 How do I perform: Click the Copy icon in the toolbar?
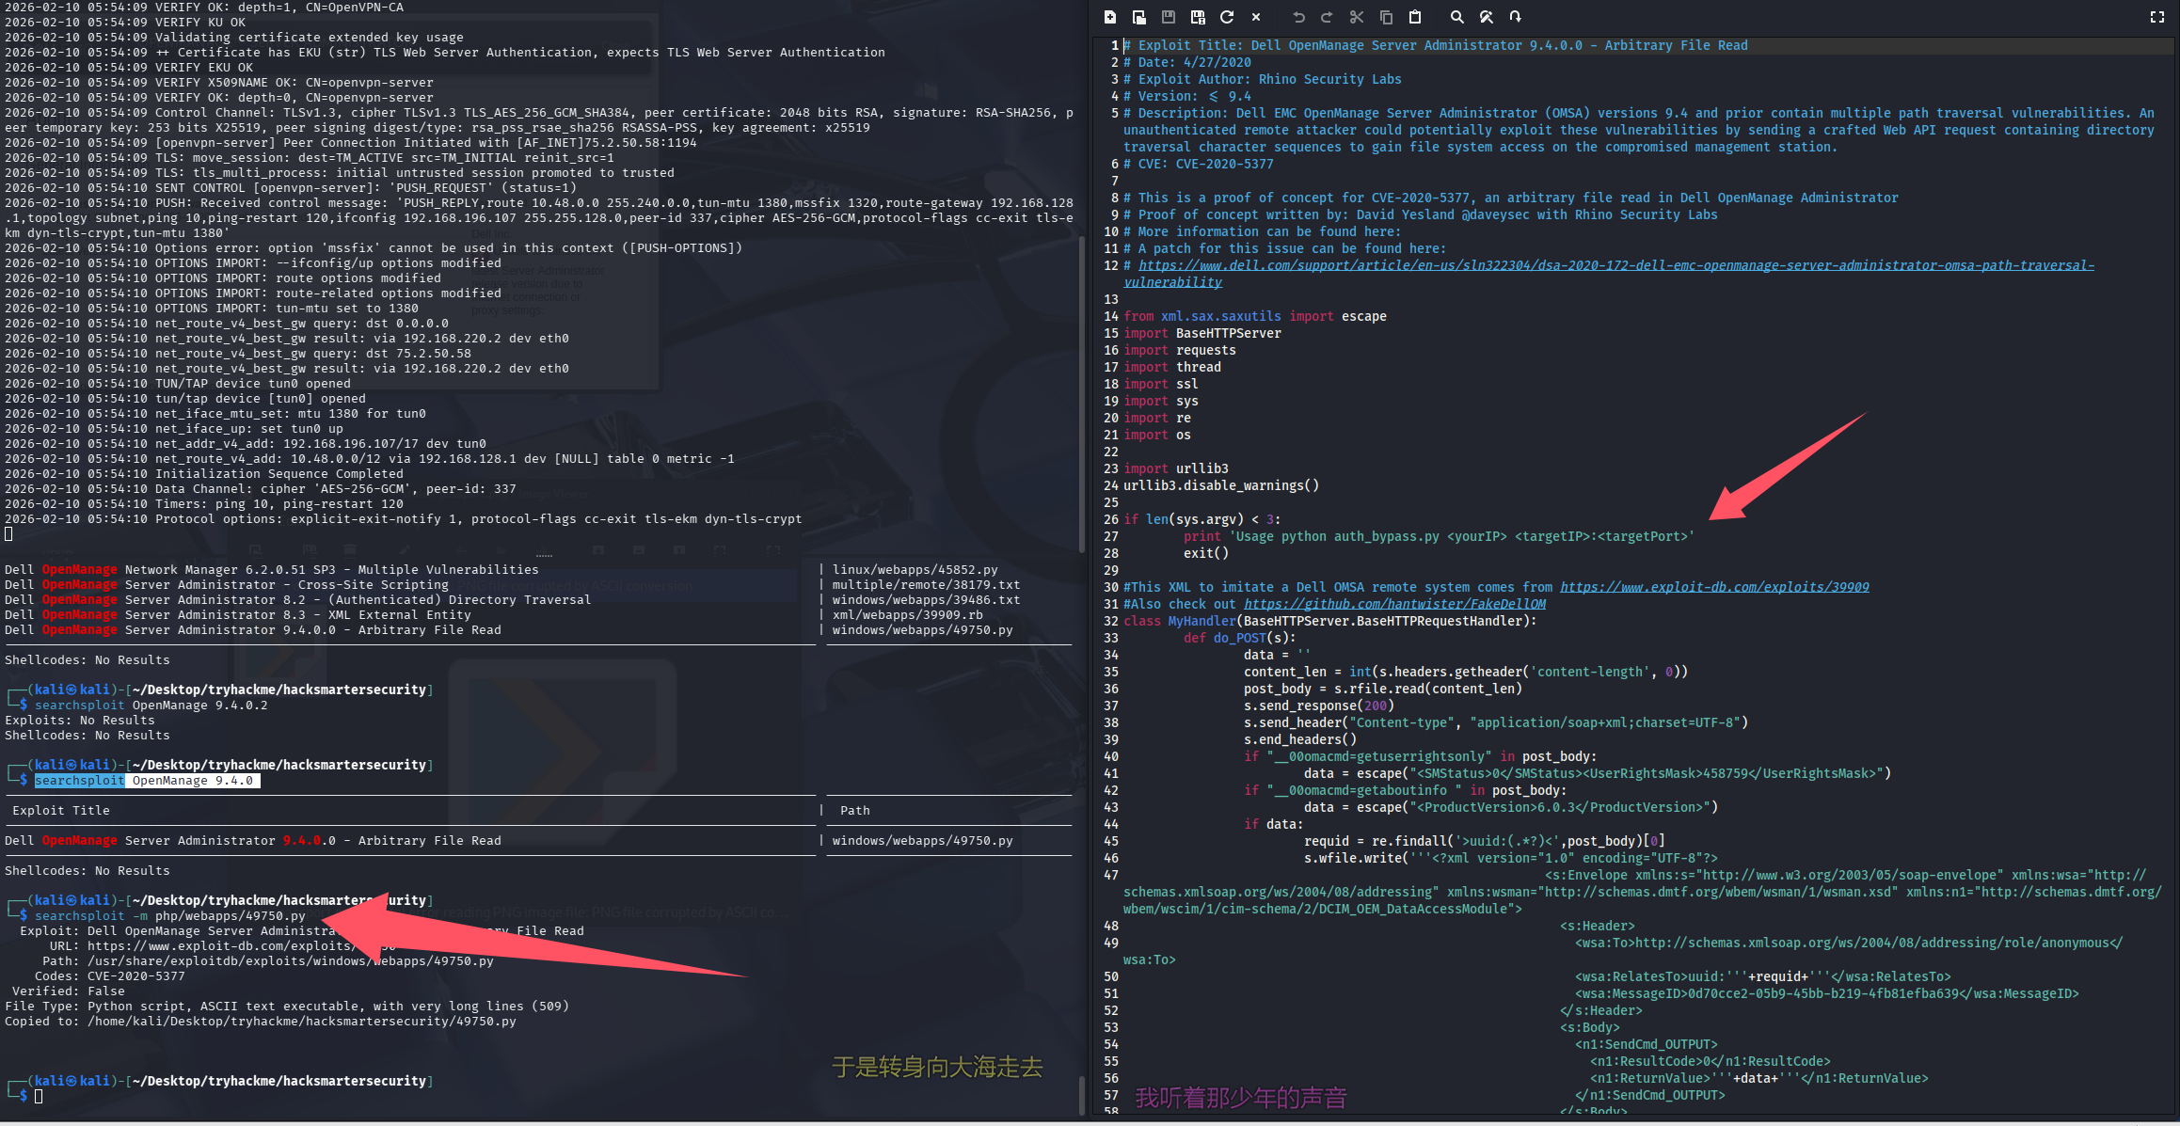pyautogui.click(x=1386, y=17)
